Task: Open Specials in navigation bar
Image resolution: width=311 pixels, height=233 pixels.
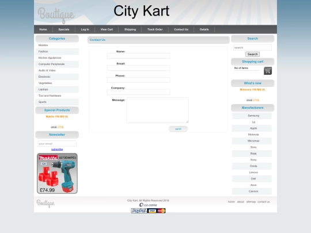Action: 64,29
